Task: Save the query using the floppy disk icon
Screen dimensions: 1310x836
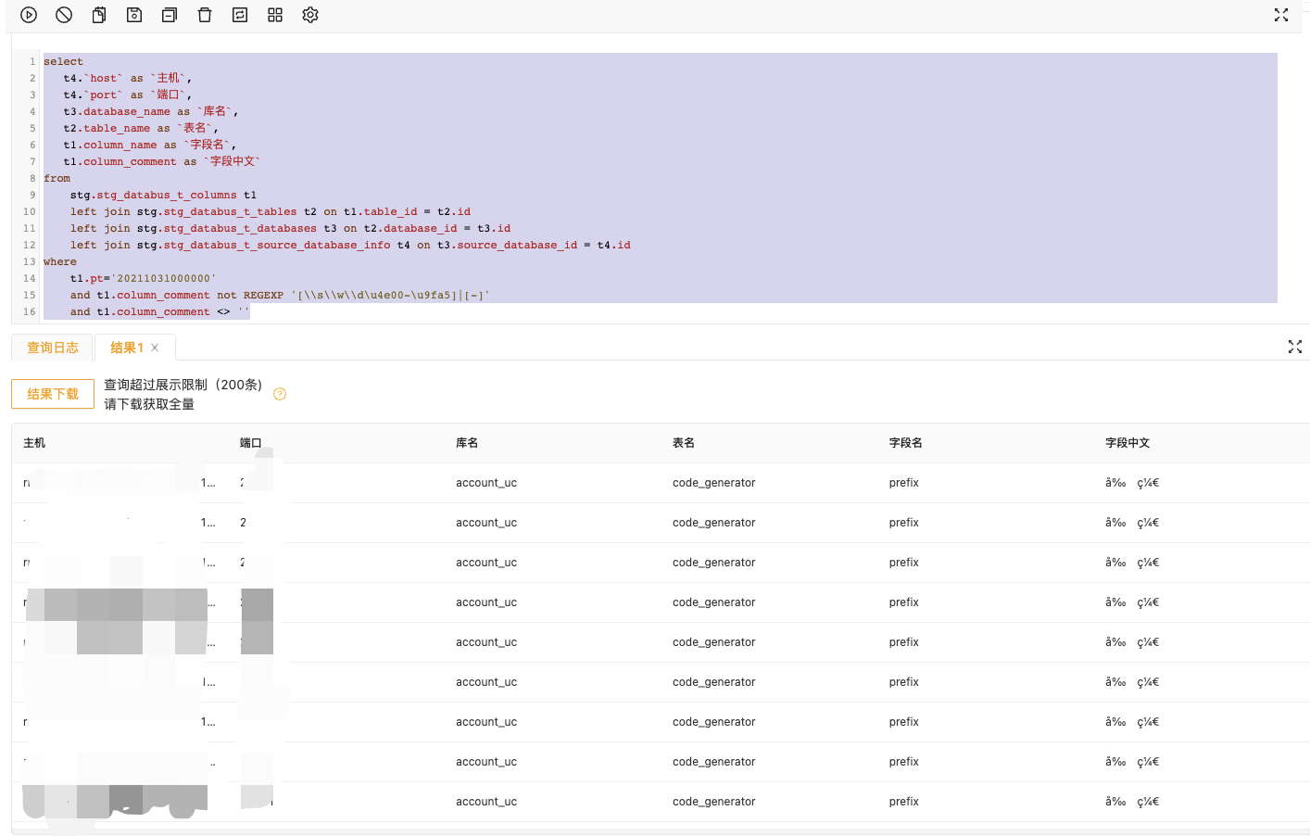Action: click(x=134, y=15)
